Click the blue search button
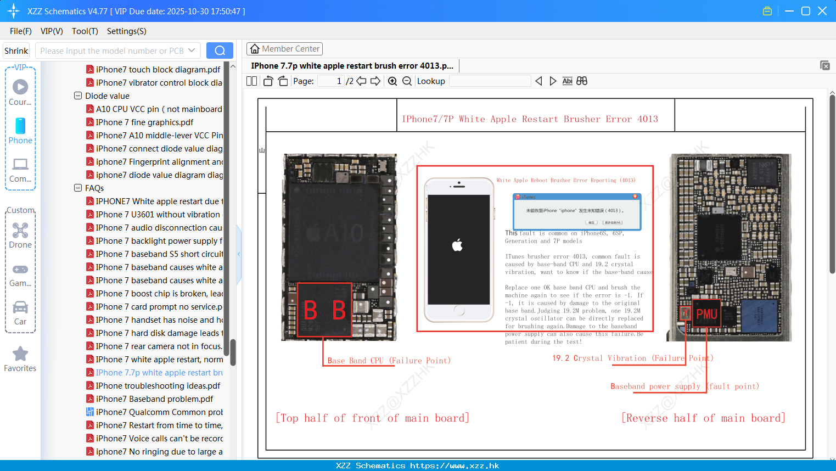836x471 pixels. pos(220,51)
